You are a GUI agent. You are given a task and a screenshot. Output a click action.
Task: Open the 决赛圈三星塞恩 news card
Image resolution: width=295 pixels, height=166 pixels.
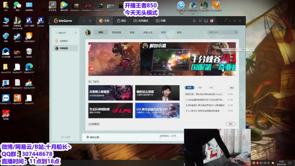click(110, 93)
